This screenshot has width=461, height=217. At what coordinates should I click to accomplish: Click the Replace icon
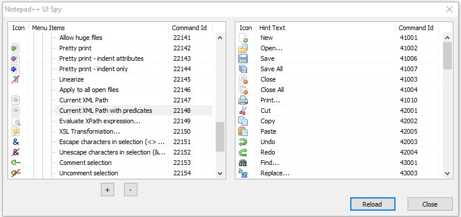click(243, 173)
